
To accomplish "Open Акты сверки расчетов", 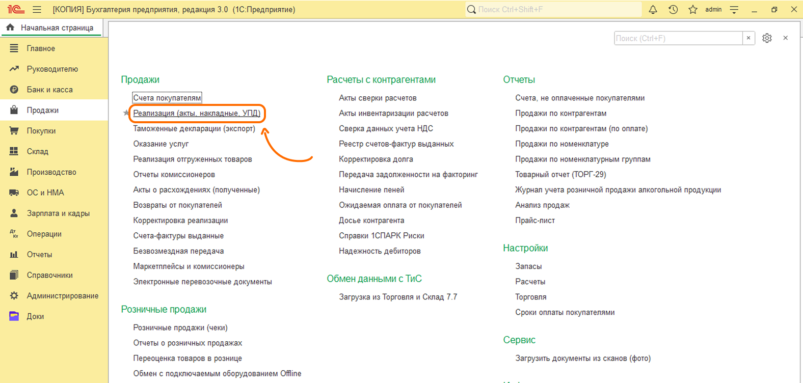I will click(x=378, y=98).
